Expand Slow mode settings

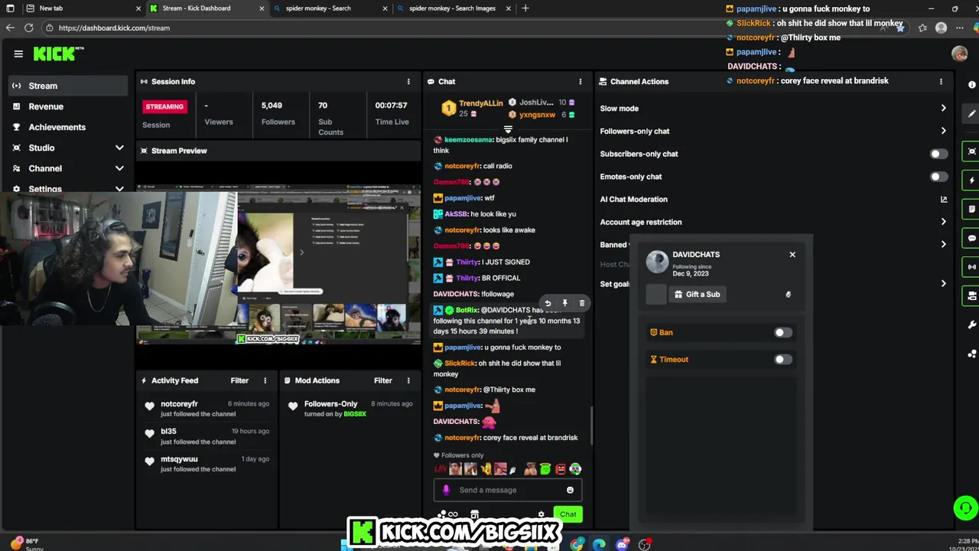(943, 109)
